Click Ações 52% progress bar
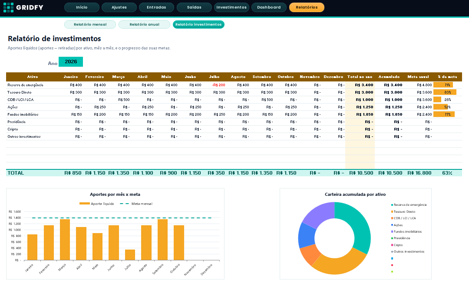The width and height of the screenshot is (469, 292). 441,107
